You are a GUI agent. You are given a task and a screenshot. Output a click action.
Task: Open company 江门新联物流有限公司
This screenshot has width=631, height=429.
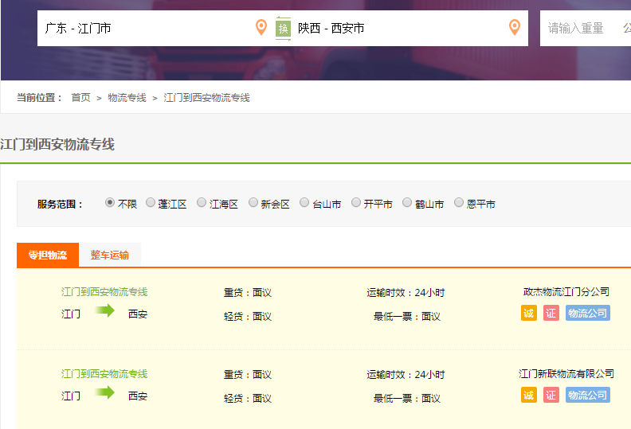coord(566,374)
